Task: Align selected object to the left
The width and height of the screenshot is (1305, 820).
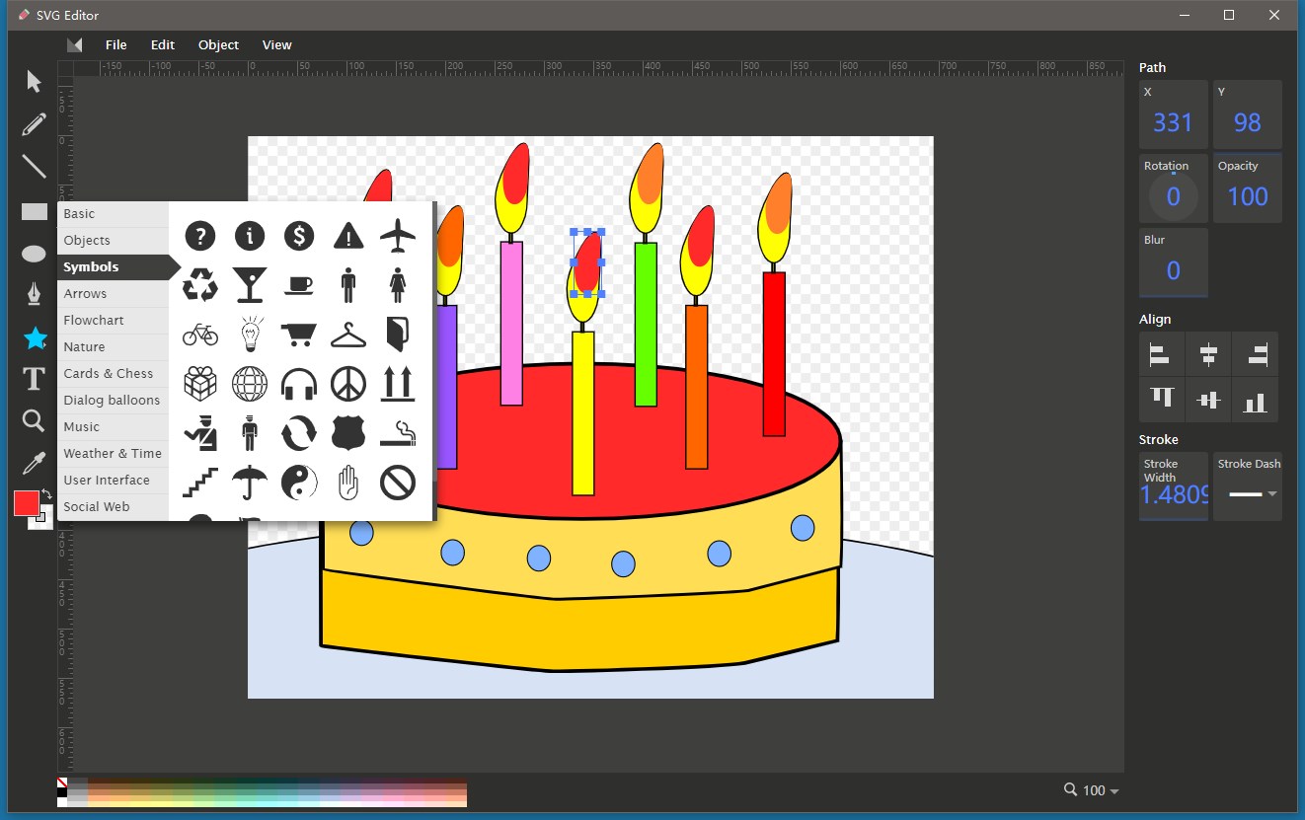Action: (x=1161, y=353)
